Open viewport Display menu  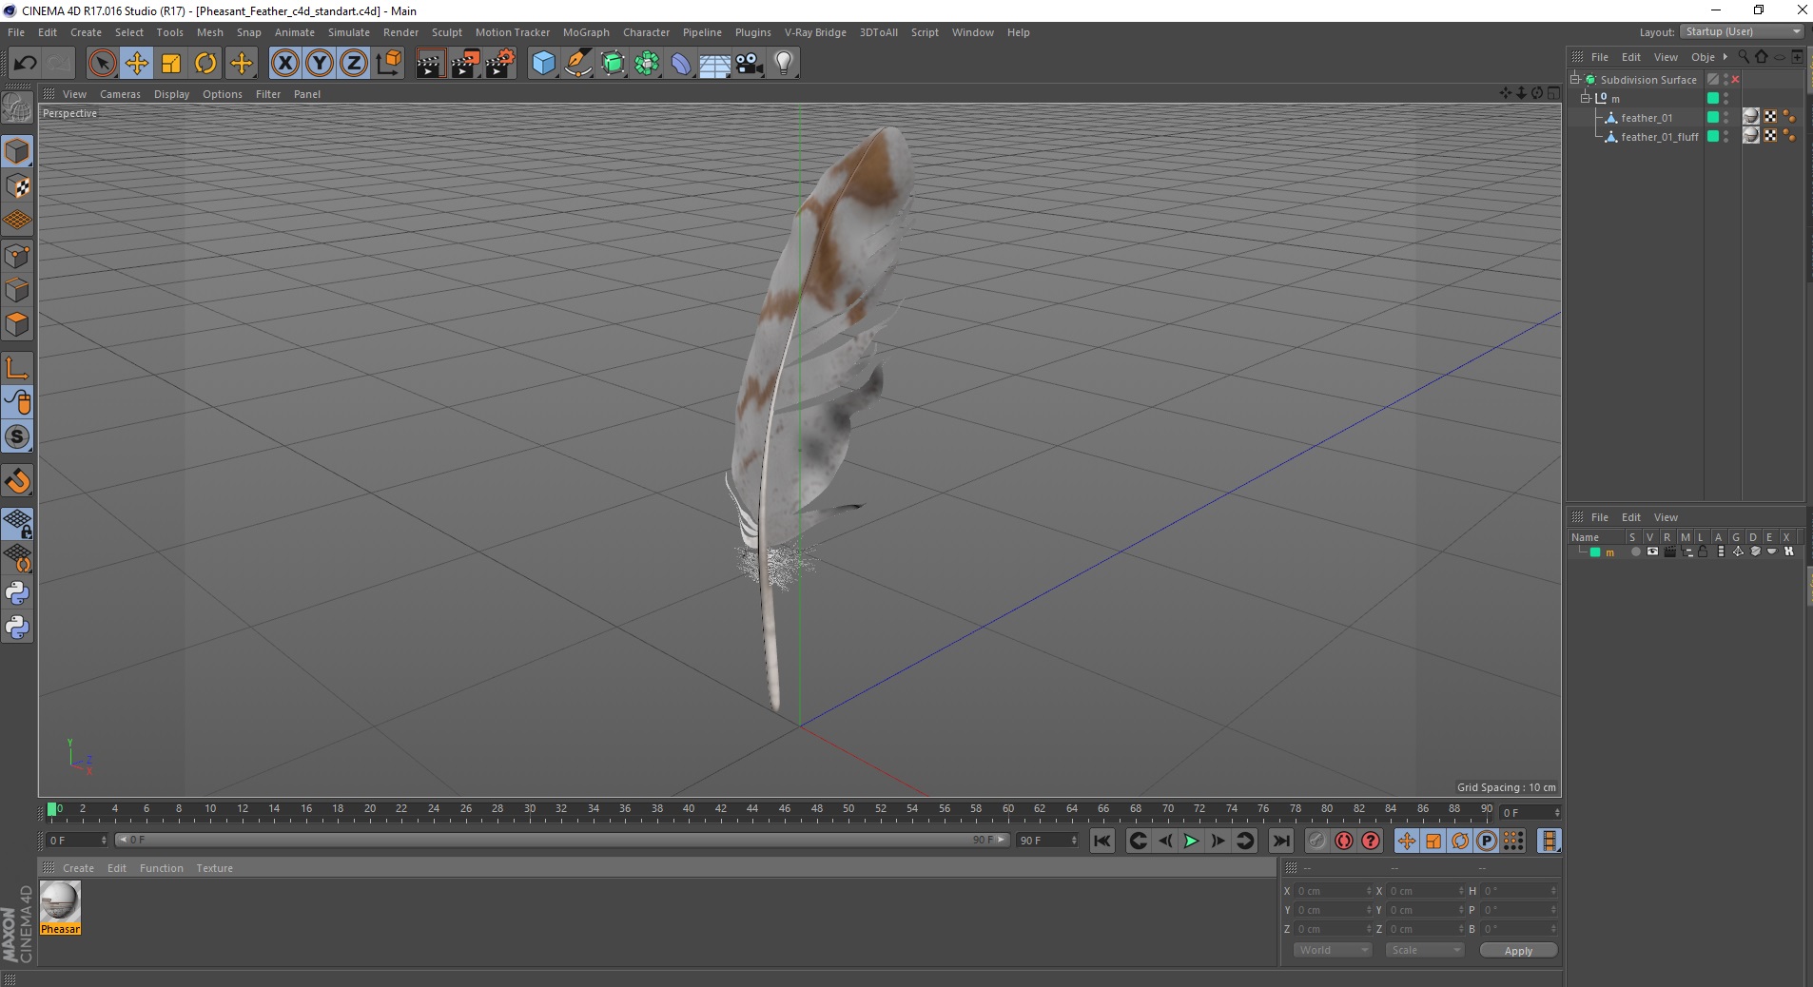(x=171, y=94)
